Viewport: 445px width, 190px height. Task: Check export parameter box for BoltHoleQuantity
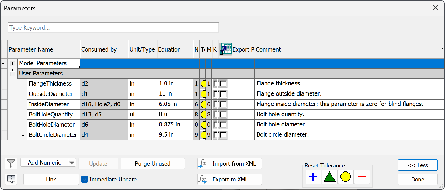point(223,114)
